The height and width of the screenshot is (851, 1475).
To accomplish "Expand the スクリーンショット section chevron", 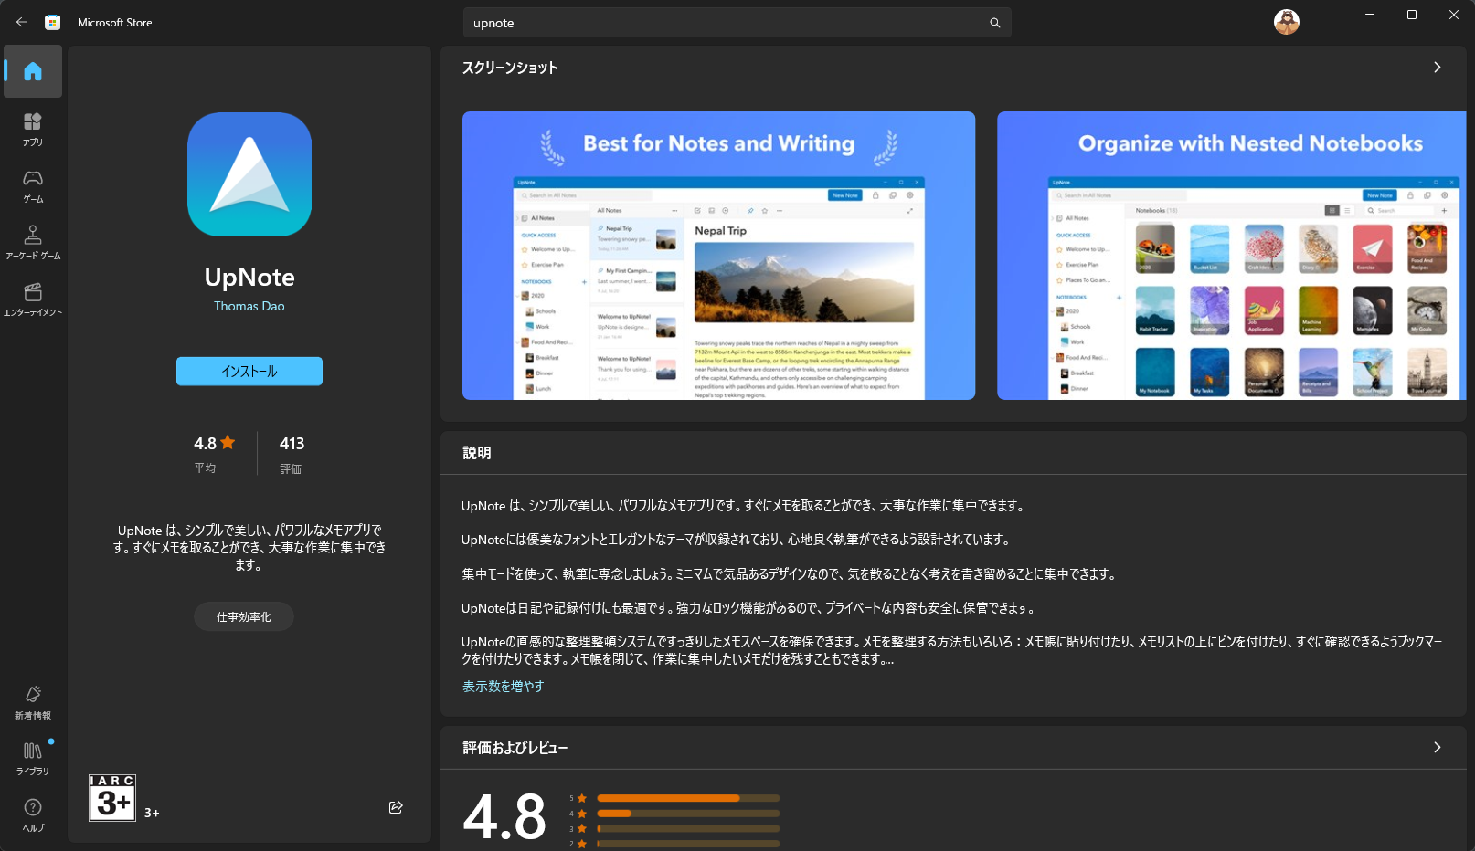I will click(1438, 68).
